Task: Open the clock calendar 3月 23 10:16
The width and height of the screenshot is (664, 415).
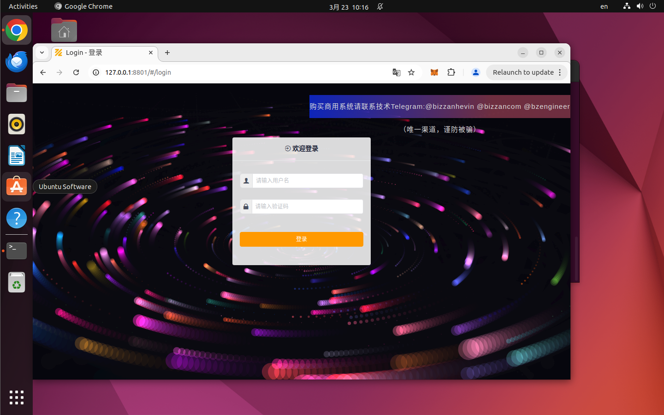Action: pyautogui.click(x=349, y=7)
